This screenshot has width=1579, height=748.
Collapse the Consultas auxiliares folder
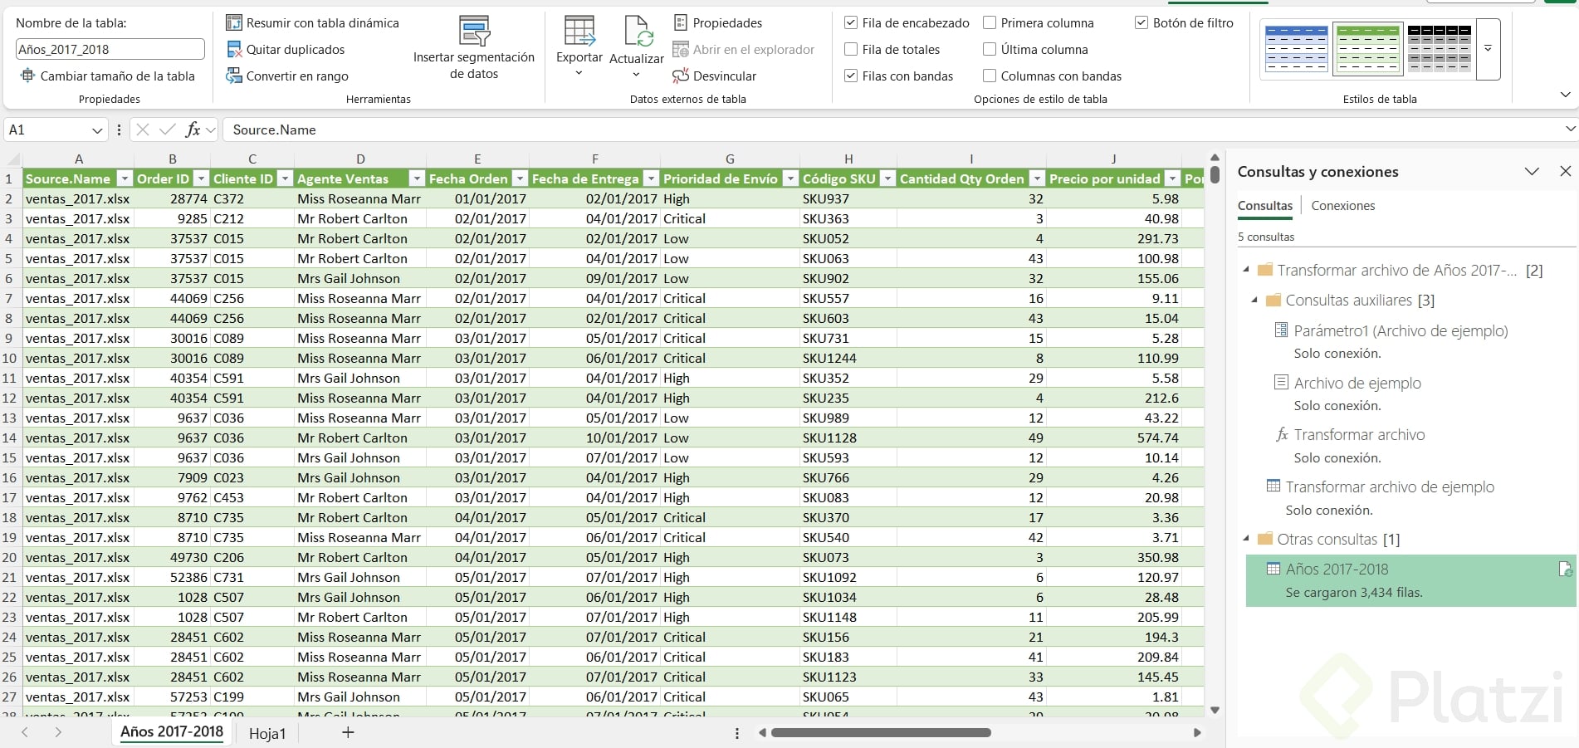(1254, 301)
